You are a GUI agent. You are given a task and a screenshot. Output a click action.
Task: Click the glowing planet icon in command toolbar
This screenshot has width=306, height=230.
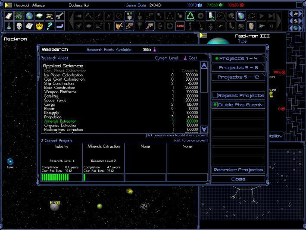(241, 16)
